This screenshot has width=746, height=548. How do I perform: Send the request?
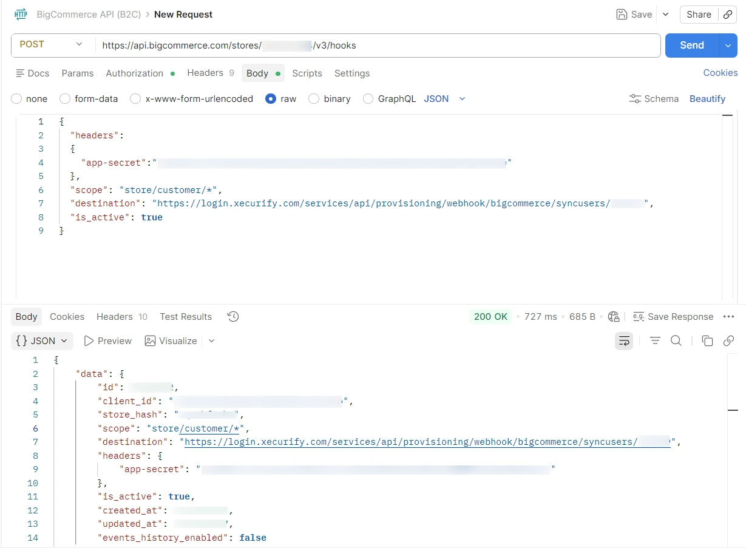692,46
